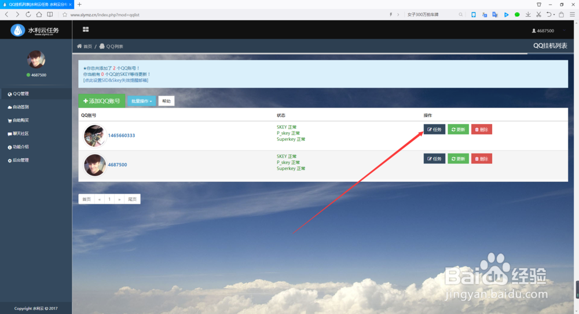This screenshot has width=579, height=314.
Task: Go to previous page with « button
Action: click(x=100, y=199)
